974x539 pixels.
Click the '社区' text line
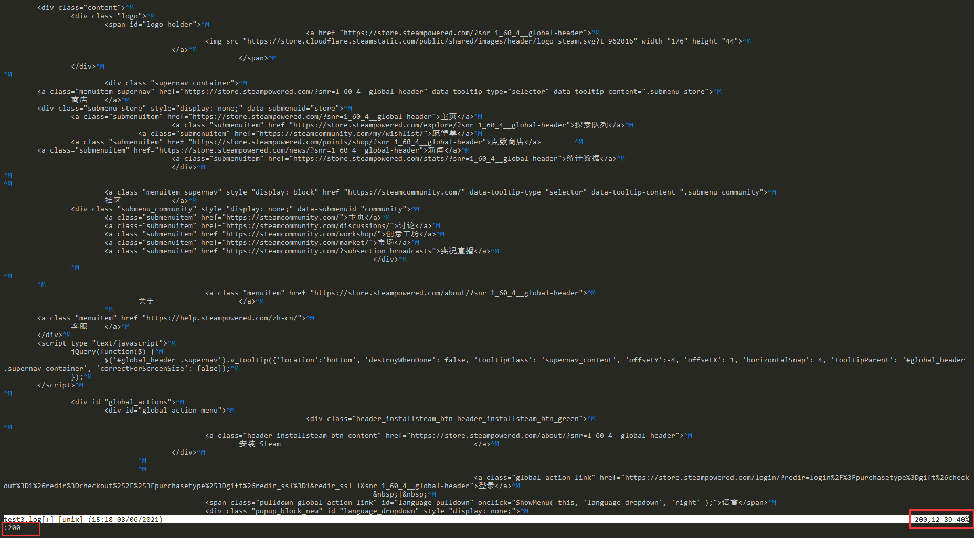pos(151,200)
